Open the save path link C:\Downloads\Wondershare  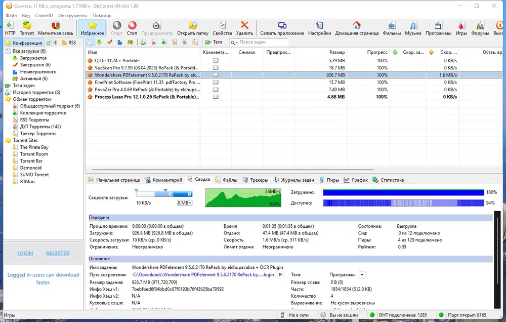pos(203,275)
